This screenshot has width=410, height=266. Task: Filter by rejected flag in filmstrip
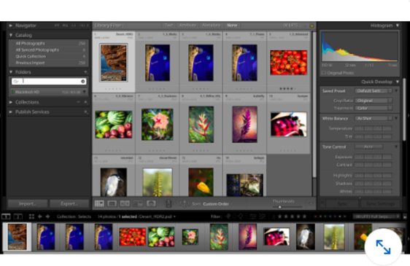(x=241, y=216)
